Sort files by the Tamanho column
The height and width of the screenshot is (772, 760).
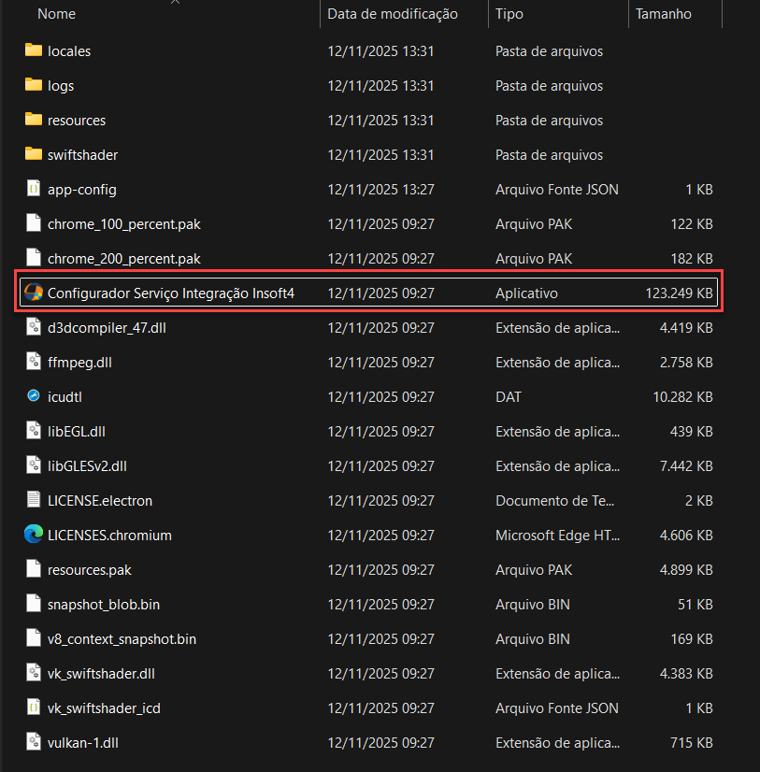[x=664, y=13]
